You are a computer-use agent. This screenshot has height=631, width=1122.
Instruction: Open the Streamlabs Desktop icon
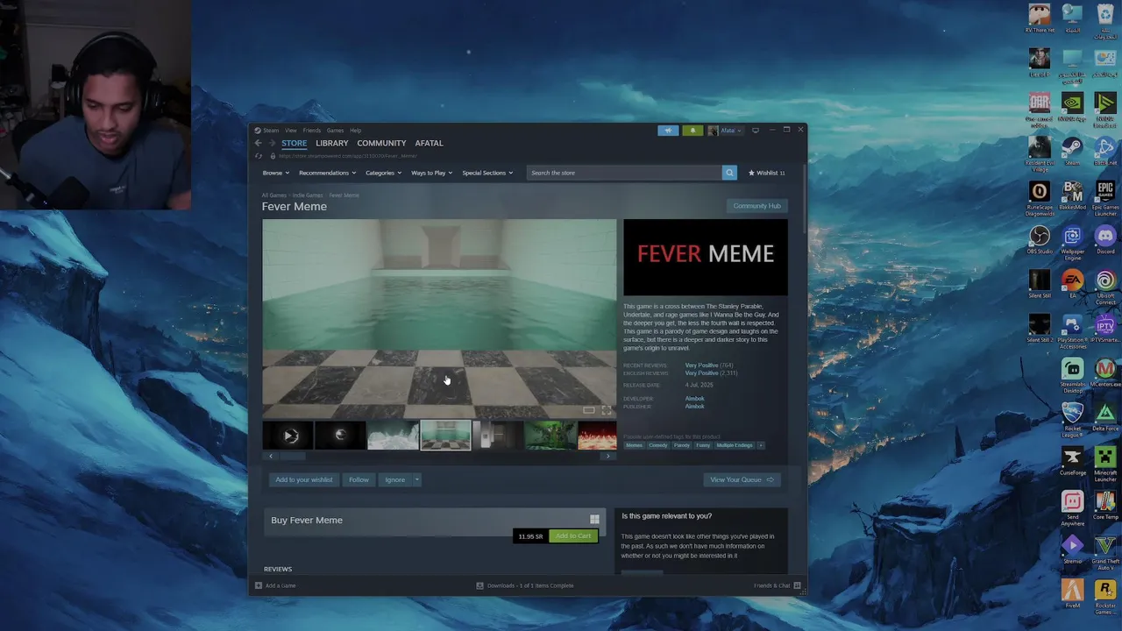[x=1072, y=377]
